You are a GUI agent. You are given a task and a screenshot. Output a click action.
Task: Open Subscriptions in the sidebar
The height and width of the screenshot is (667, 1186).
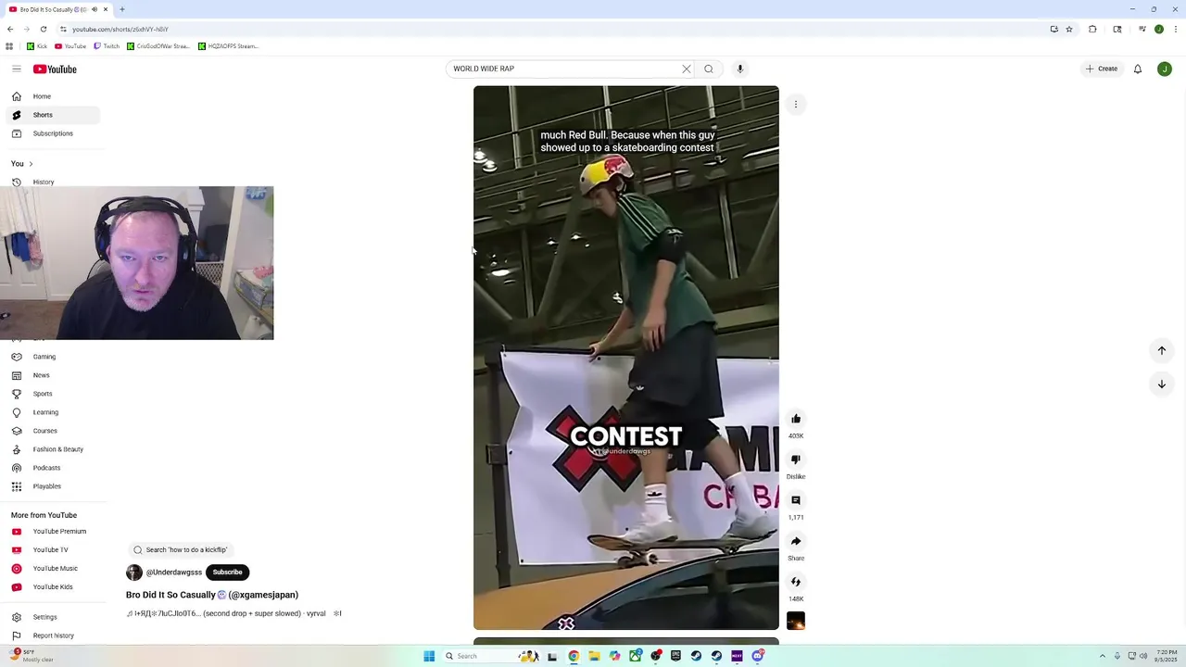53,133
